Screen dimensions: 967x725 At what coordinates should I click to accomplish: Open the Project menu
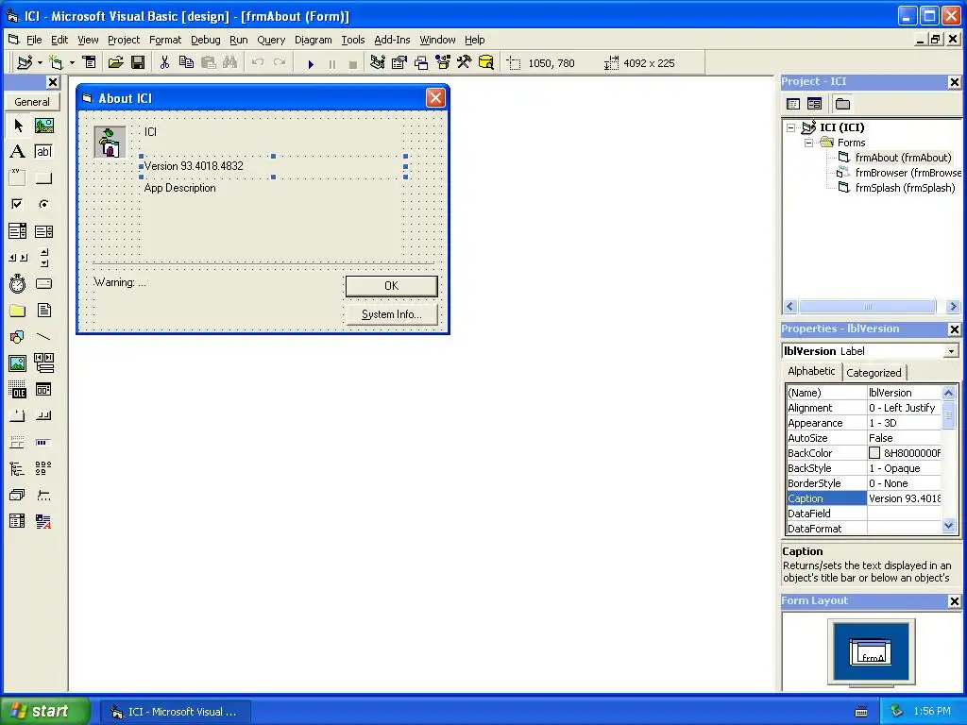click(124, 40)
